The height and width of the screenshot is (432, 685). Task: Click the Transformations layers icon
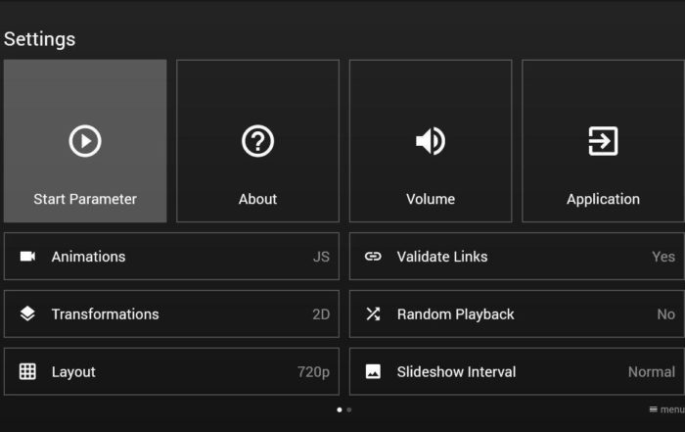27,314
